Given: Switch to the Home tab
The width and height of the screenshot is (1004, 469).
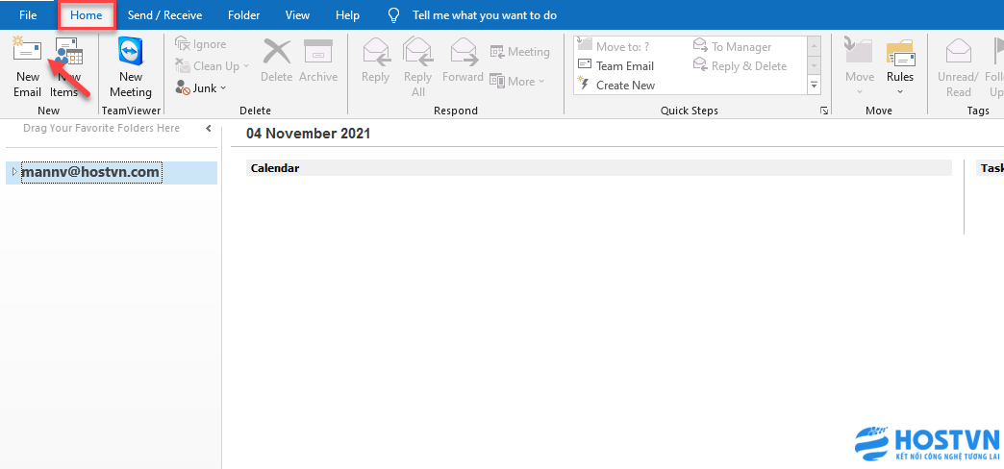Looking at the screenshot, I should (x=87, y=14).
